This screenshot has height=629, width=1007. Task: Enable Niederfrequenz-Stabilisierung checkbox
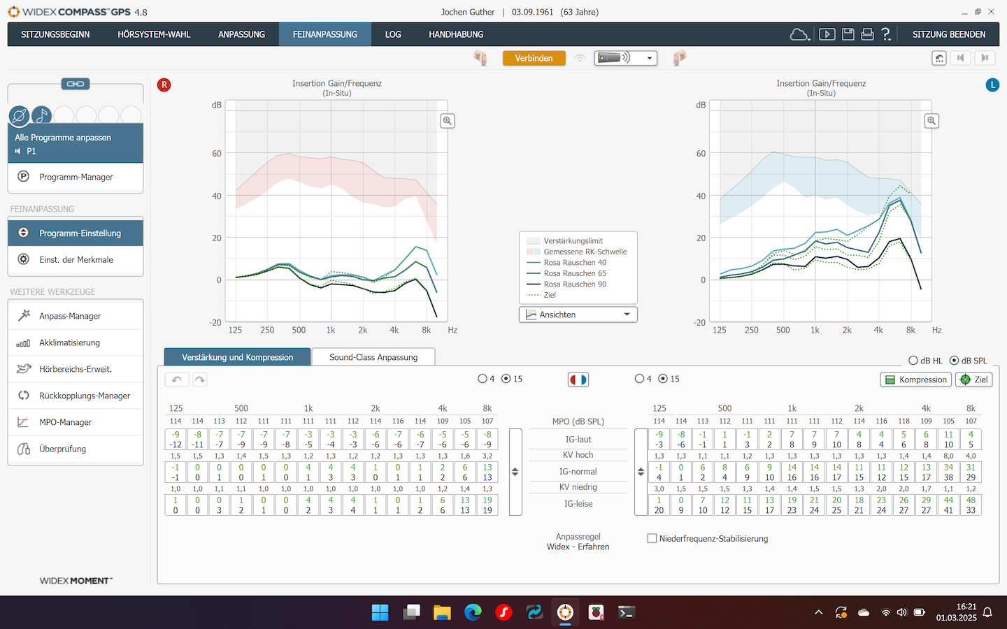tap(652, 539)
